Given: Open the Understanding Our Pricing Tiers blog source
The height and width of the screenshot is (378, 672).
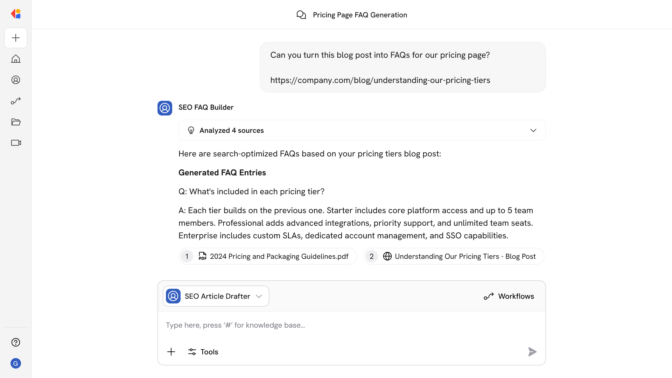Looking at the screenshot, I should 453,256.
